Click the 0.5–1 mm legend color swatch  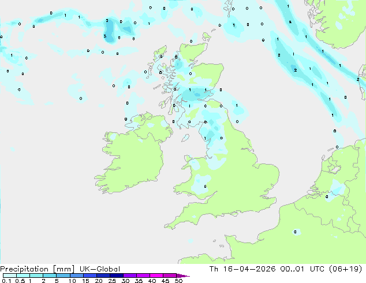(x=23, y=275)
